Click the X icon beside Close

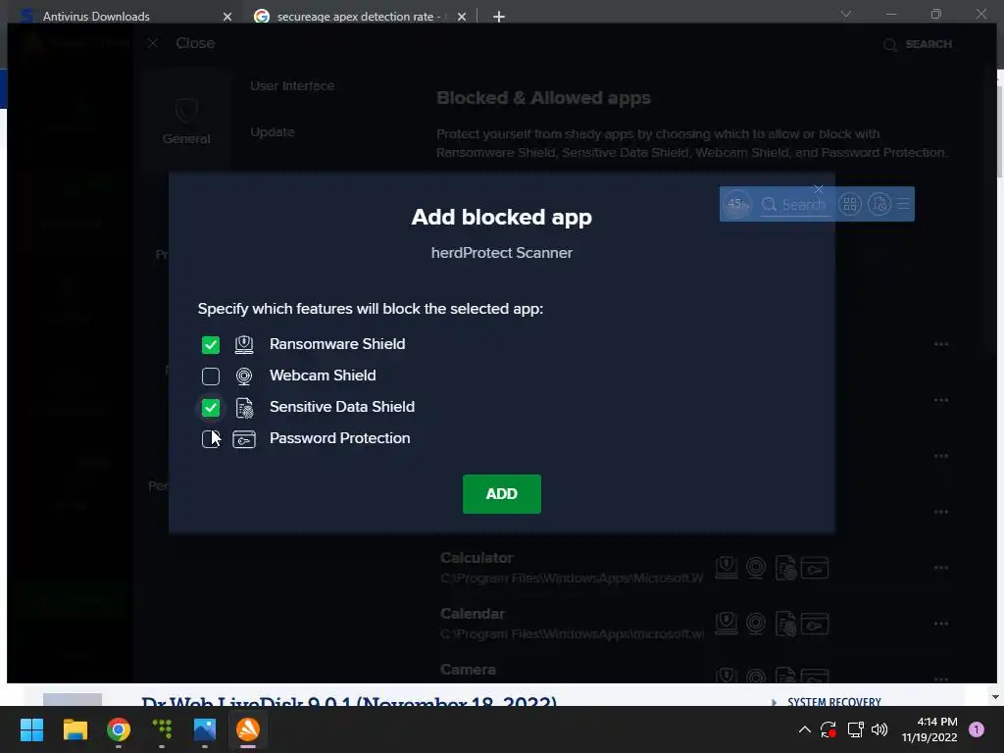[x=152, y=43]
